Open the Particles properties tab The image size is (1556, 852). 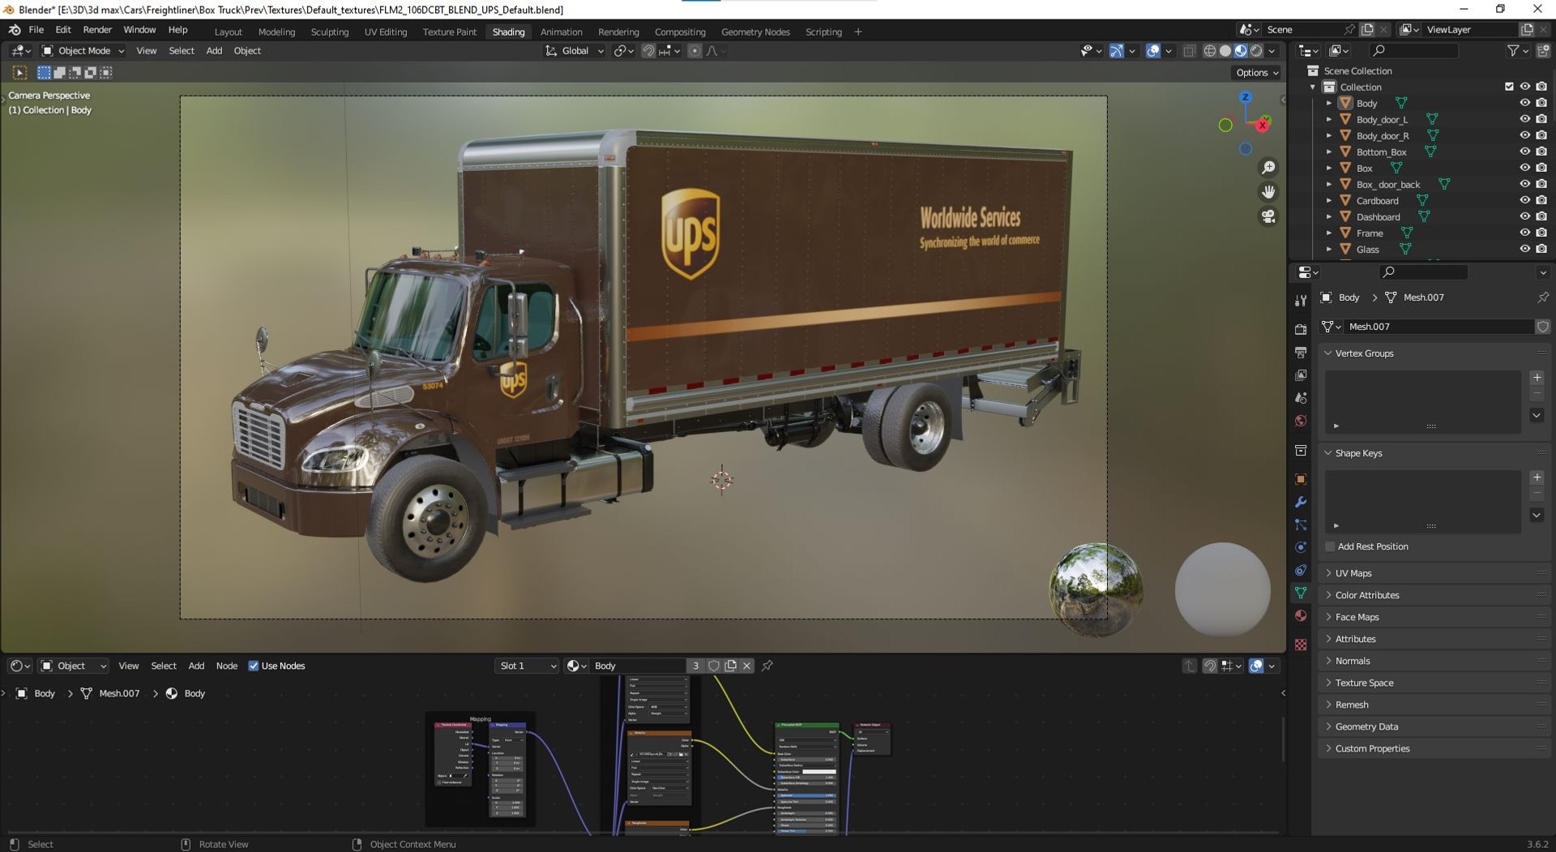click(x=1301, y=524)
